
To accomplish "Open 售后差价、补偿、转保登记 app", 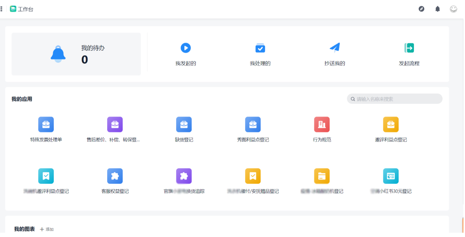I will (x=115, y=124).
